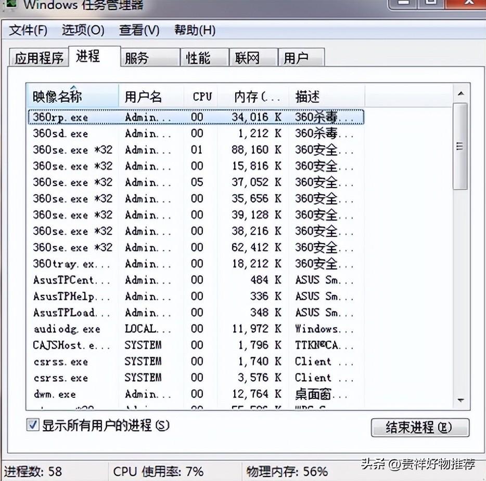Image resolution: width=486 pixels, height=481 pixels.
Task: Select the 360sd.exe process row
Action: point(196,133)
